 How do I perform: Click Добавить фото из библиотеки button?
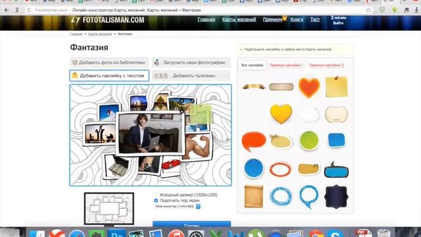(x=109, y=63)
